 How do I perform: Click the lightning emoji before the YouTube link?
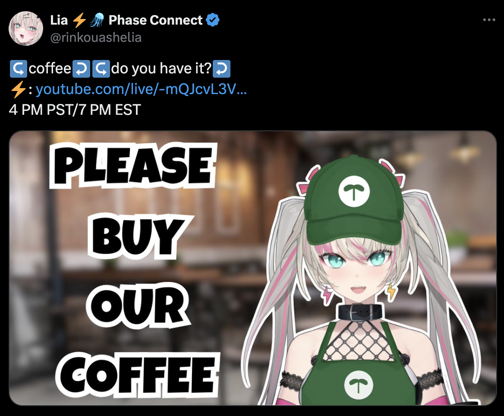coord(18,89)
